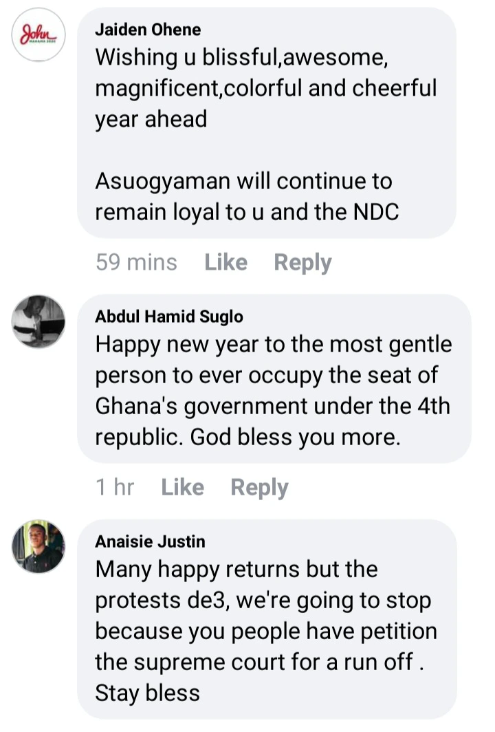
Task: Click the "Wishing u blissful" paragraph
Action: 266,89
